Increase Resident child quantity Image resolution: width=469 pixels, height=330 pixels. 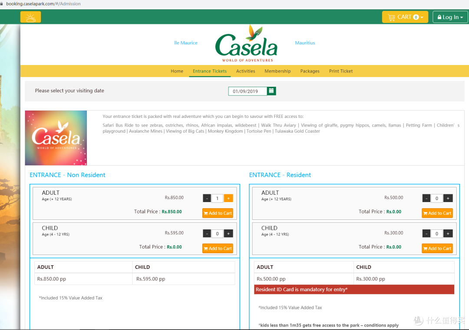point(448,234)
